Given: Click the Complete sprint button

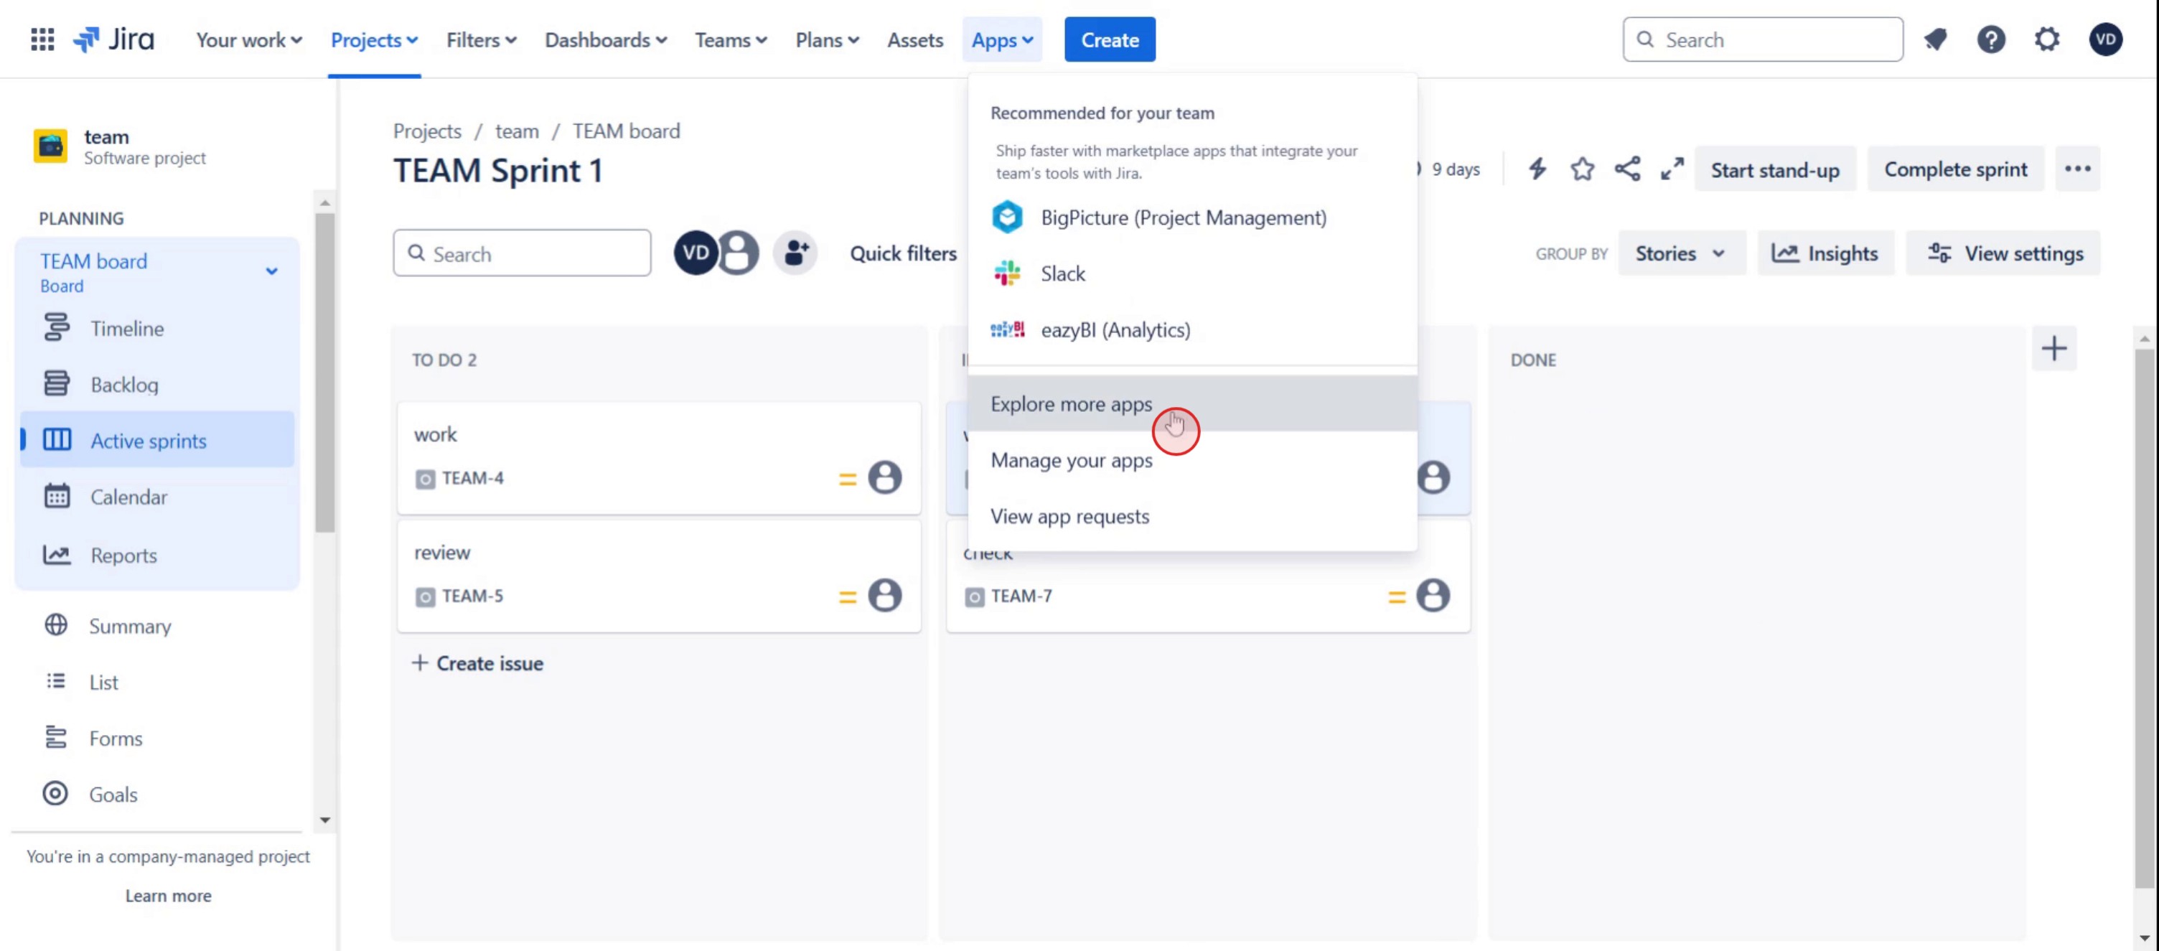Looking at the screenshot, I should [x=1955, y=169].
